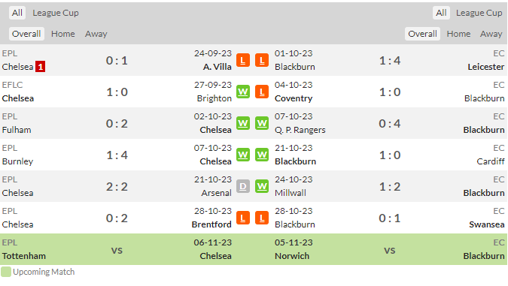The image size is (508, 286).
Task: Open the Tottenham team link
Action: [23, 256]
